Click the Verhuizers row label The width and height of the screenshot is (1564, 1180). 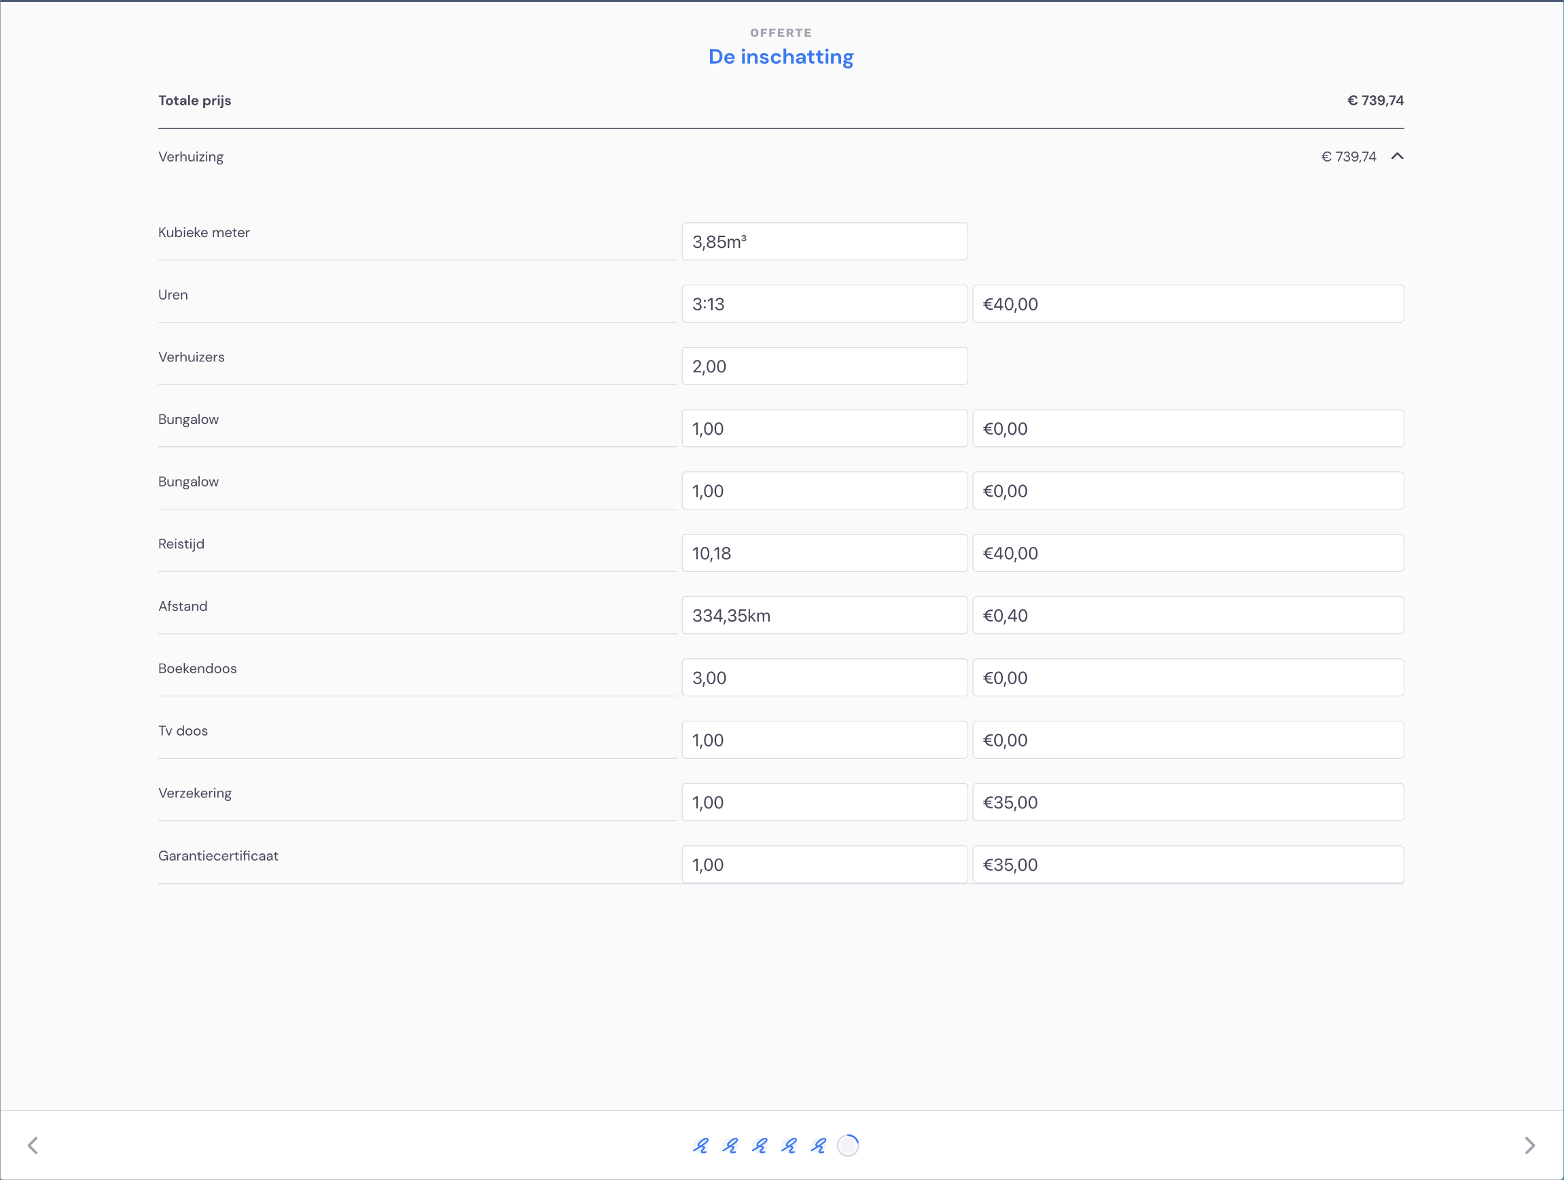pyautogui.click(x=191, y=357)
